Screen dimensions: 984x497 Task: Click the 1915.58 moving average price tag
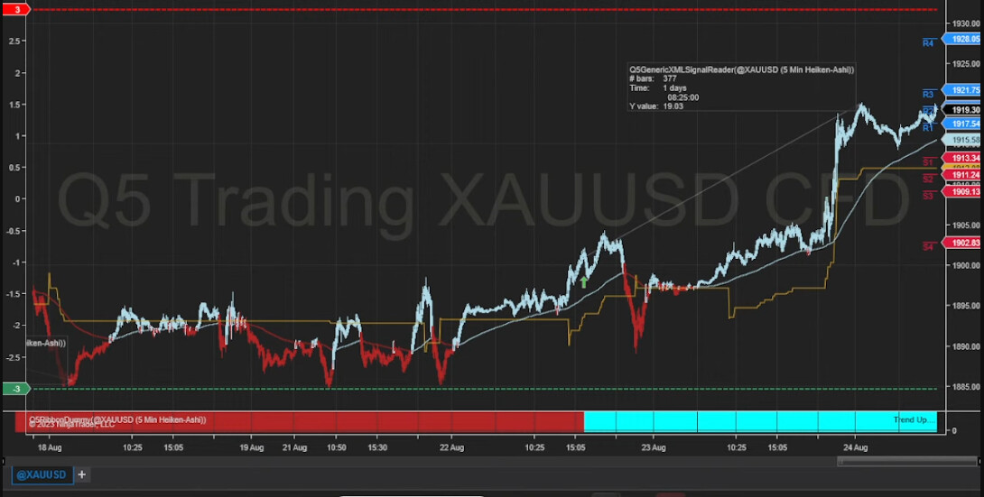(963, 140)
